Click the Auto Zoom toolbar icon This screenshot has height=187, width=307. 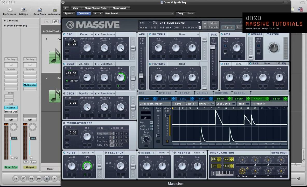point(40,10)
